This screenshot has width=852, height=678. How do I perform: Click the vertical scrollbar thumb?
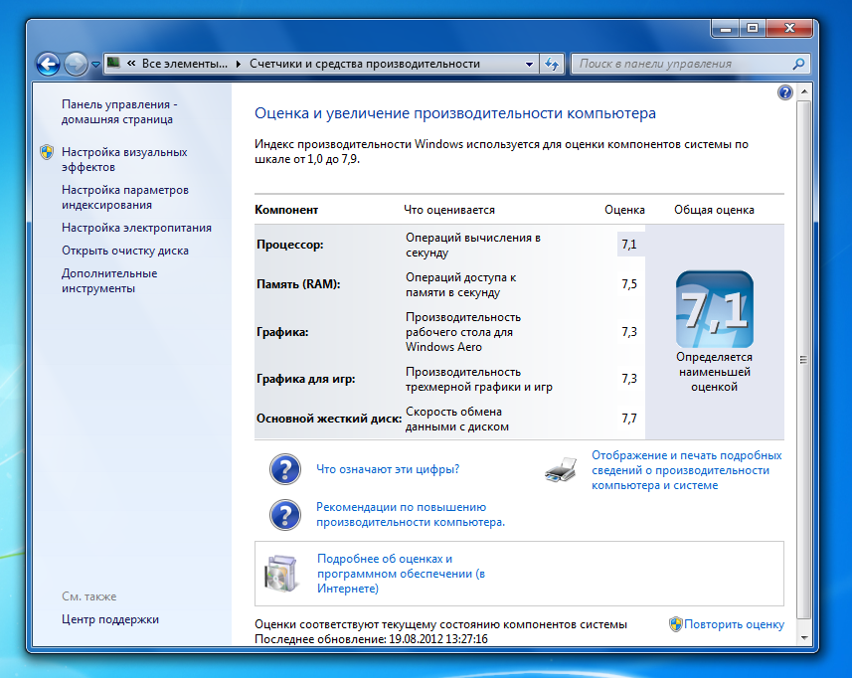[804, 359]
